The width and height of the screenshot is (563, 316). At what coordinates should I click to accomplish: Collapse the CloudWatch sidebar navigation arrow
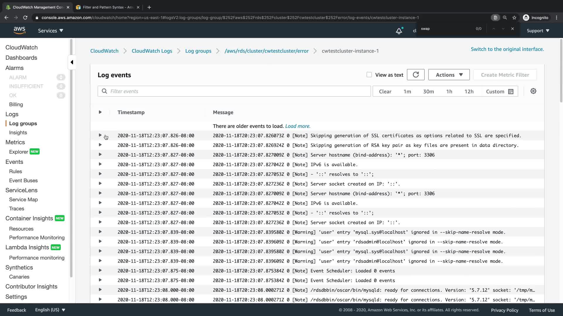(72, 62)
